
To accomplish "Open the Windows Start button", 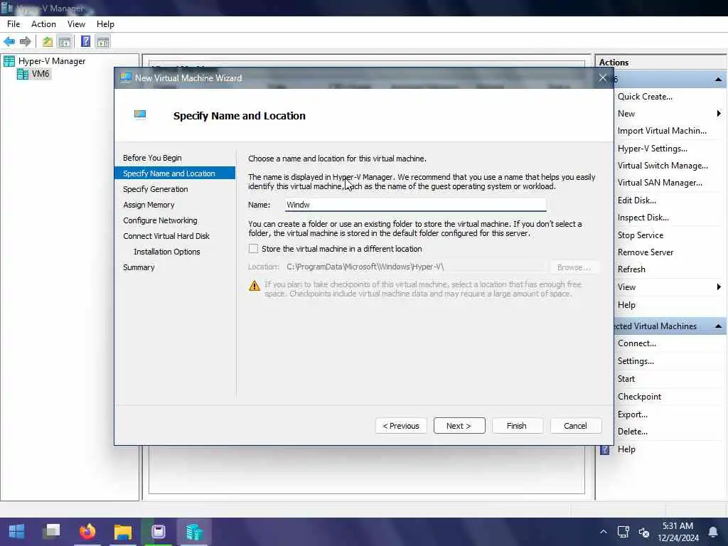I will (x=17, y=531).
